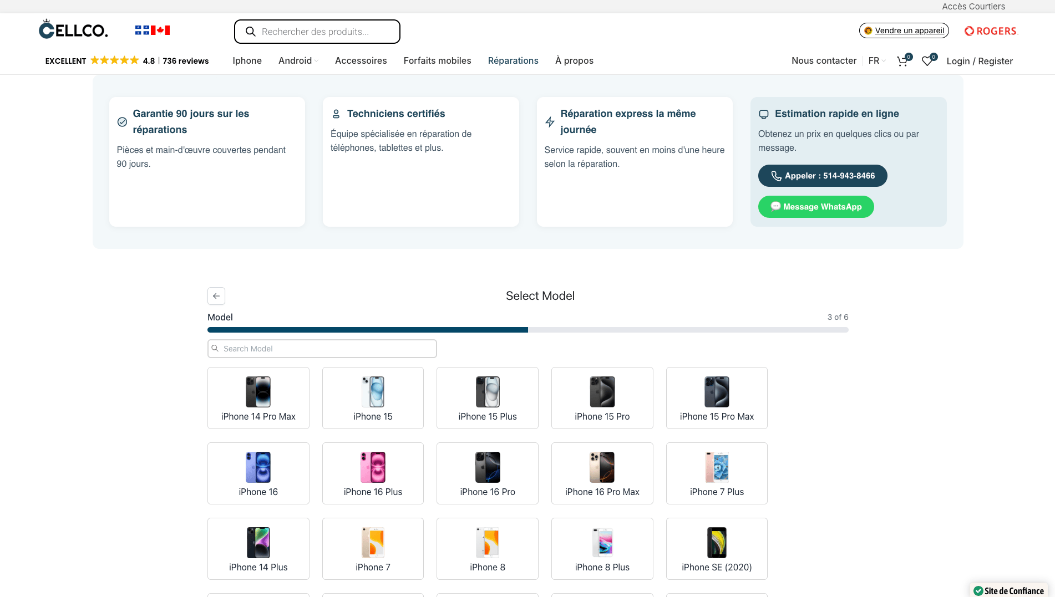
Task: Go back using the left arrow button
Action: pos(216,296)
